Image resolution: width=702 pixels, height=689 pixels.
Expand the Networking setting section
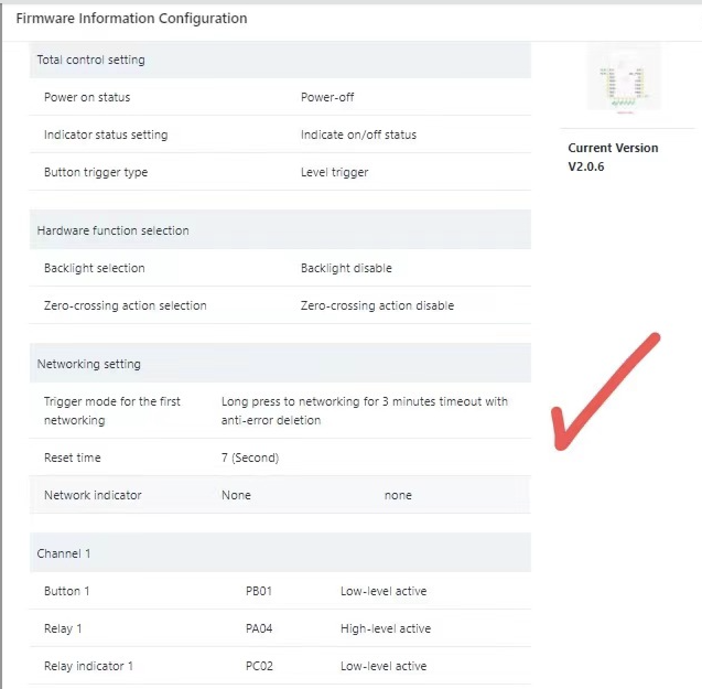pos(89,364)
